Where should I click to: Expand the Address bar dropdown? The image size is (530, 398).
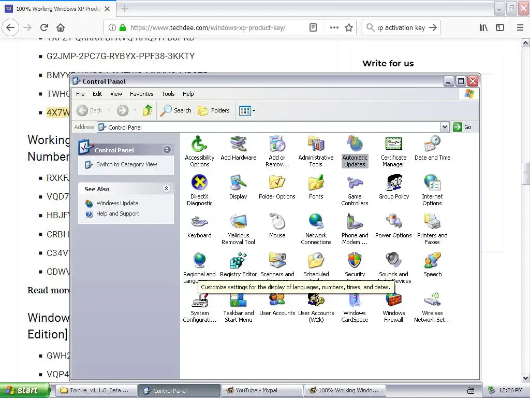coord(445,127)
